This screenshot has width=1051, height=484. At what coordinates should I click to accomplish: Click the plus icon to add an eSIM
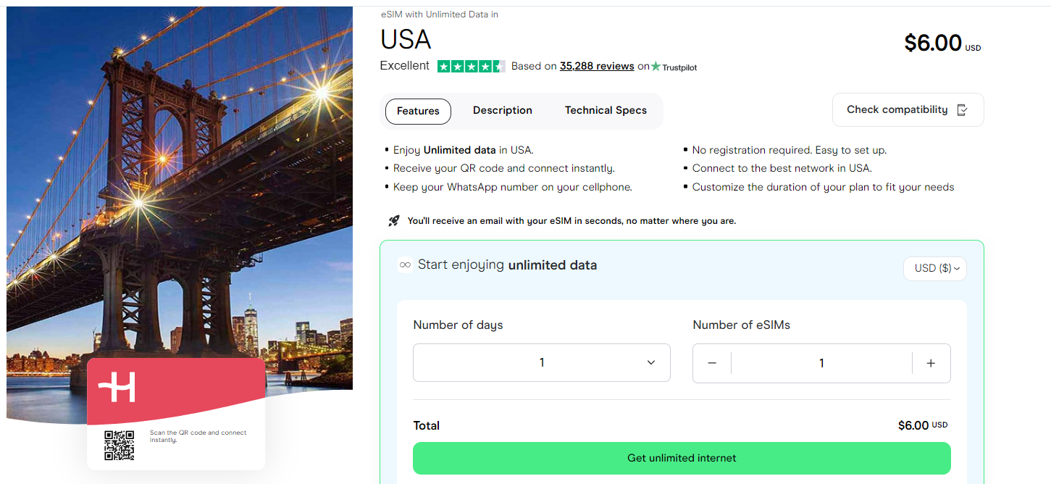(931, 363)
